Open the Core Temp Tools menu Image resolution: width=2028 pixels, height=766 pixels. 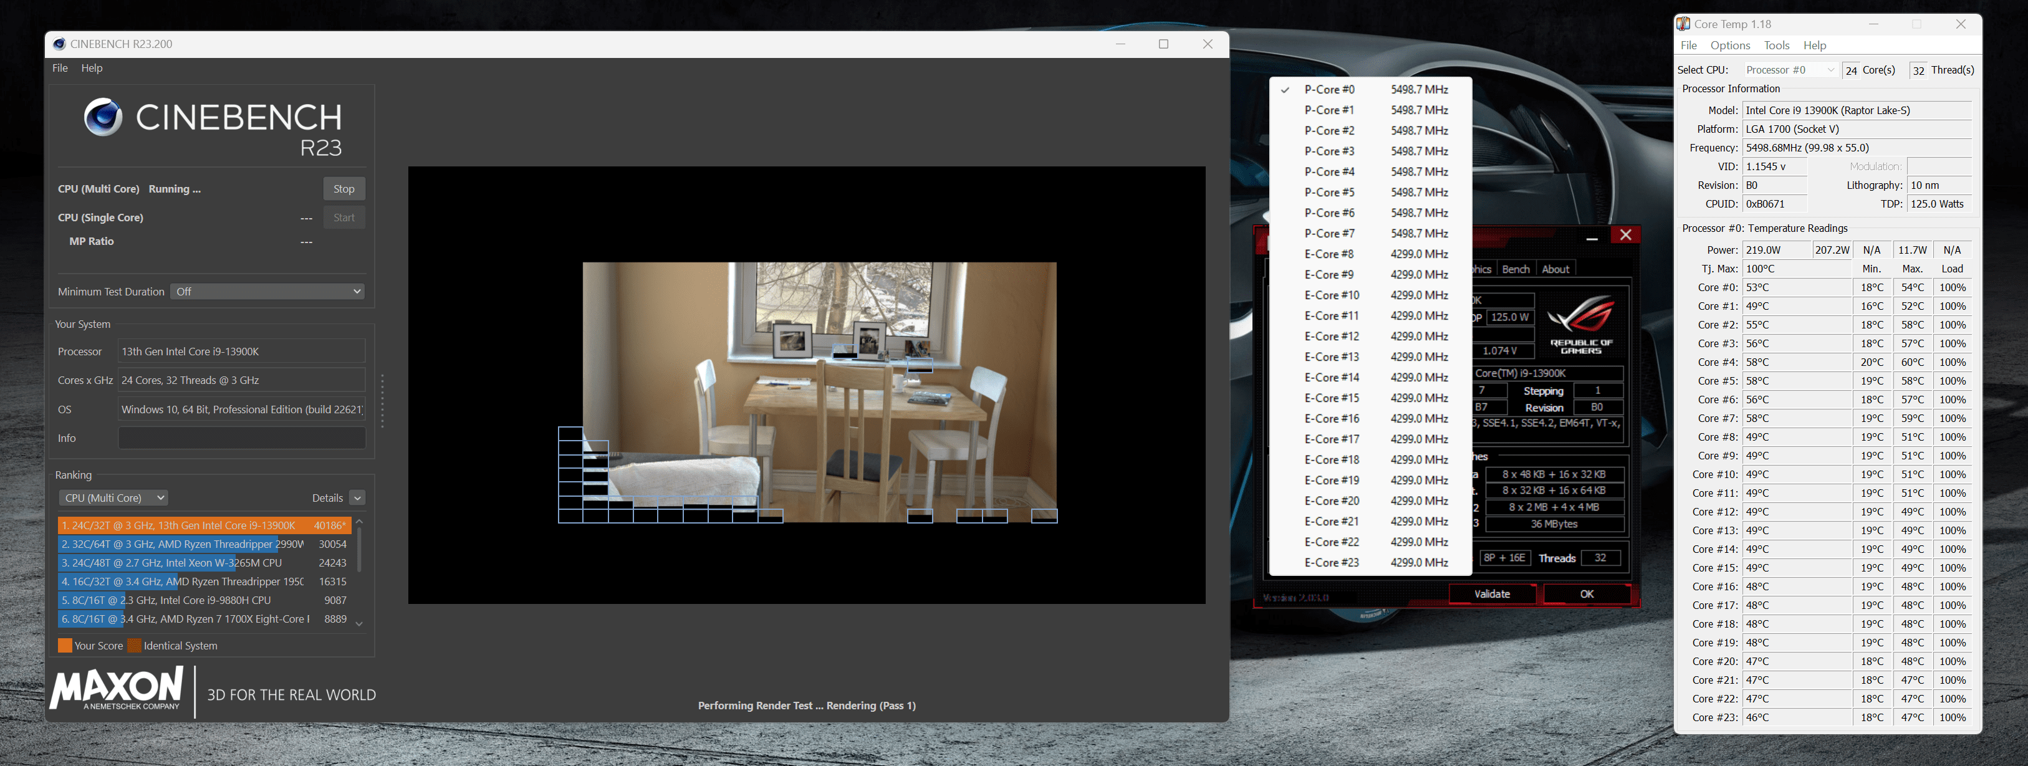(x=1777, y=45)
